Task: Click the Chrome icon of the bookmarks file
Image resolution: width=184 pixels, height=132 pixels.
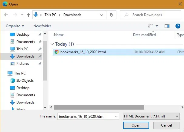Action: [57, 52]
